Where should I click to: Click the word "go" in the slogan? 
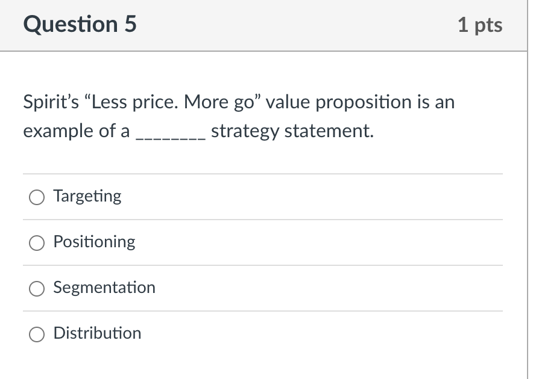point(246,103)
